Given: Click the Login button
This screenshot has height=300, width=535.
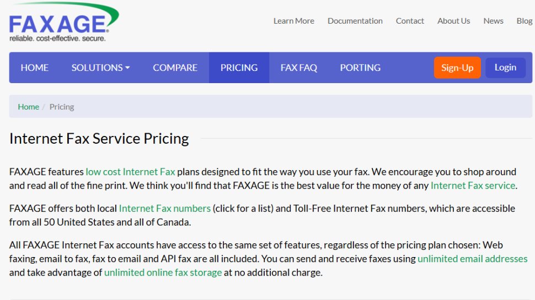Looking at the screenshot, I should tap(505, 68).
